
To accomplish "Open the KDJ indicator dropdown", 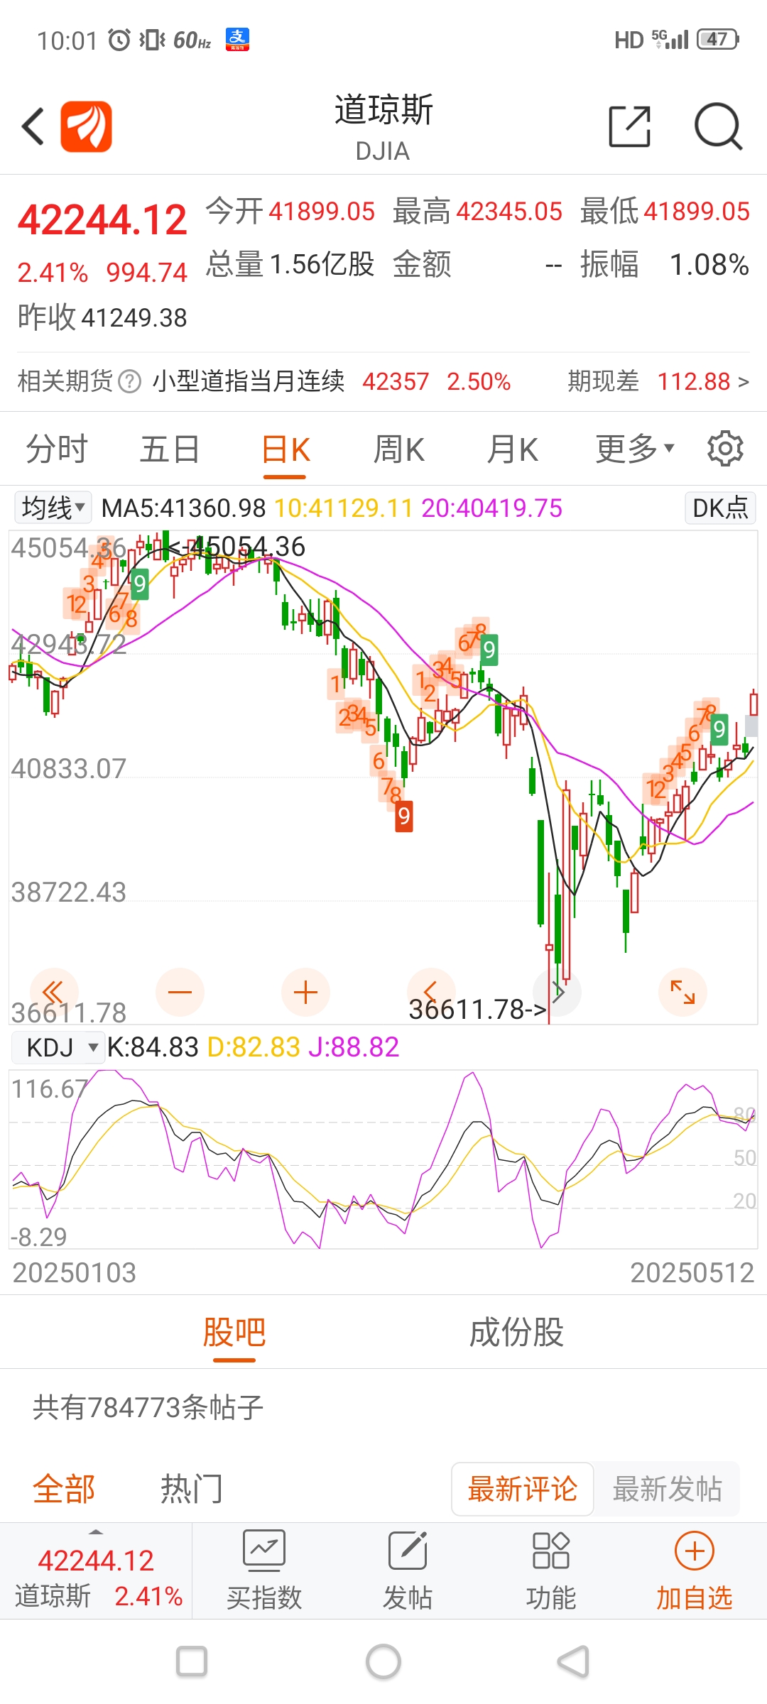I will 58,1047.
